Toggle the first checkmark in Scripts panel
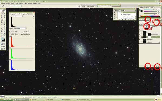The height and width of the screenshot is (101, 162). (115, 12)
